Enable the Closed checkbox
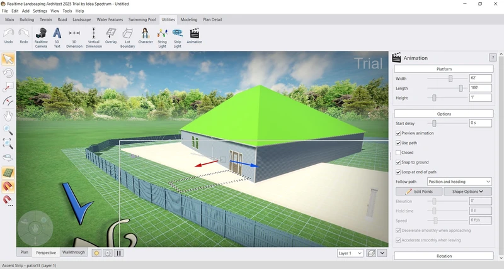 (x=398, y=153)
